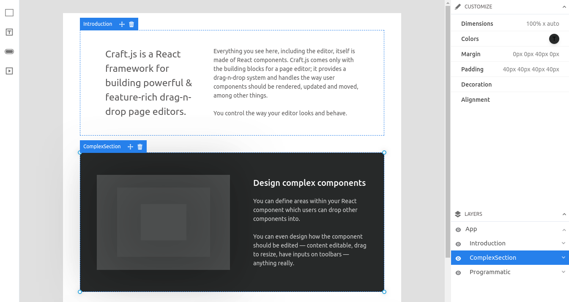Screen dimensions: 569x302
Task: Click the move handle on the Introduction label
Action: (x=122, y=24)
